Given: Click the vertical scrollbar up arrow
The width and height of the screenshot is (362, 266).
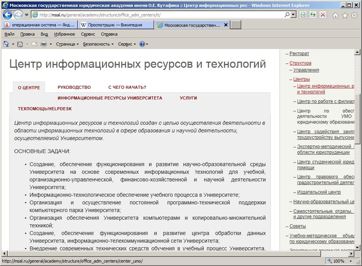Looking at the screenshot, I should pos(357,52).
